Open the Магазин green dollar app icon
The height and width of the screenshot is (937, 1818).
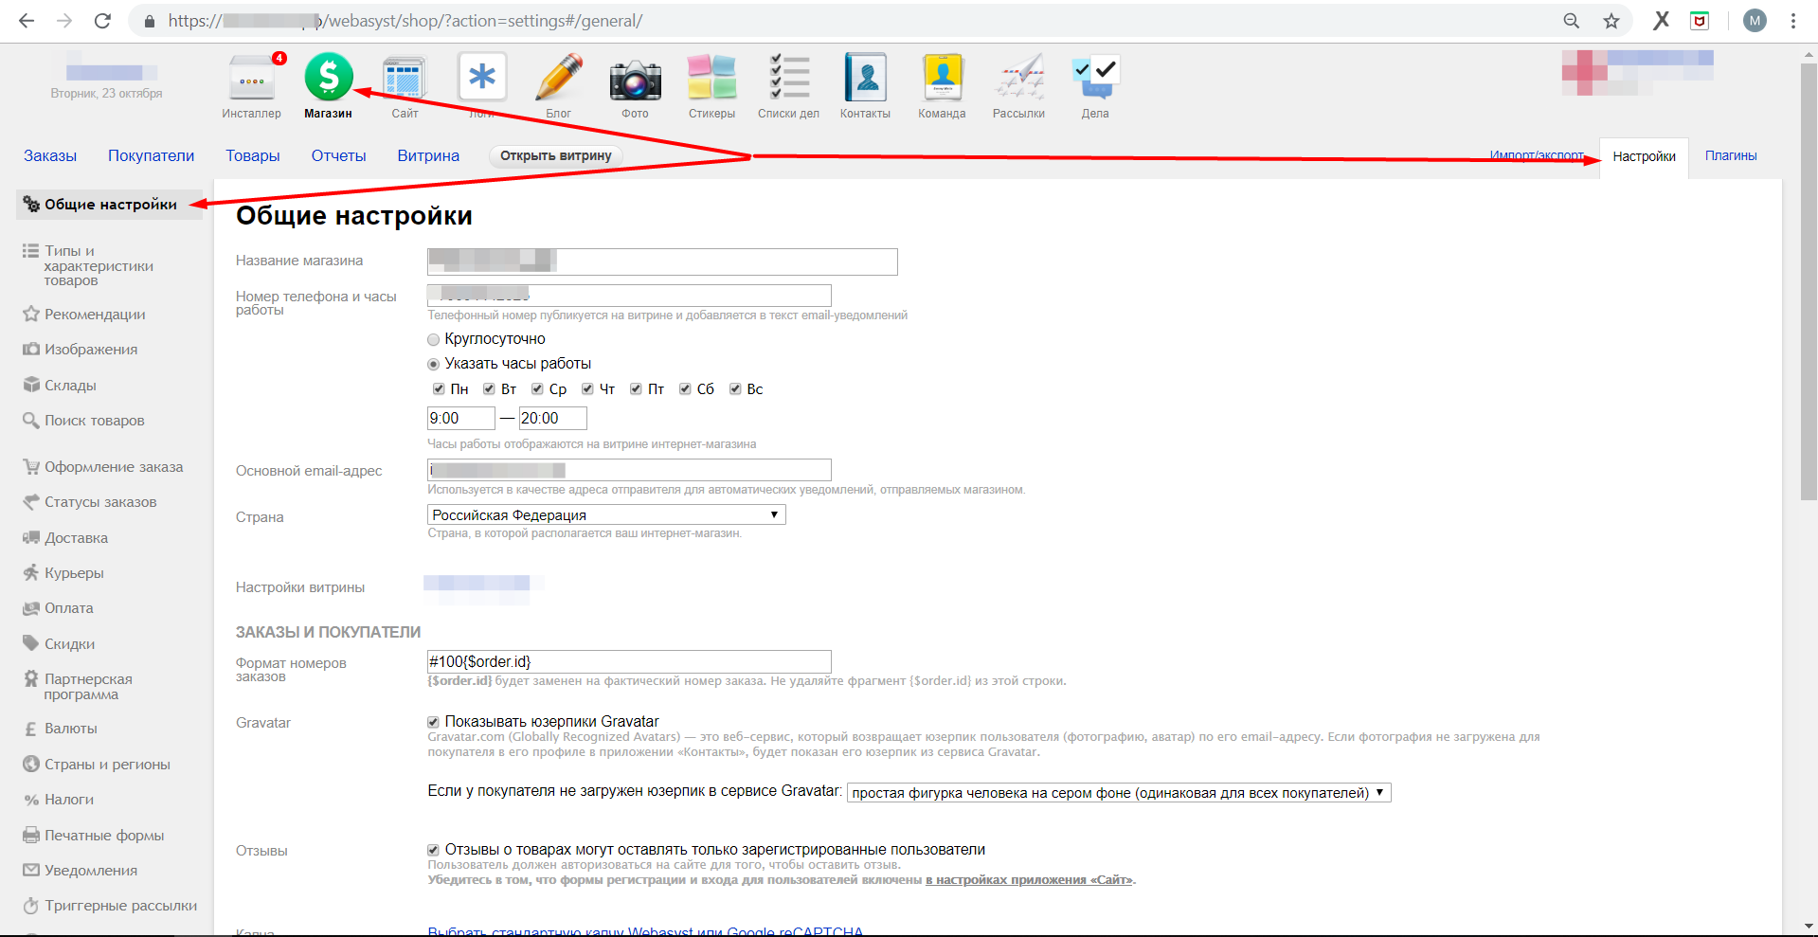click(x=329, y=78)
